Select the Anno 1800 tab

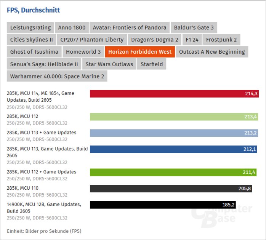(72, 27)
